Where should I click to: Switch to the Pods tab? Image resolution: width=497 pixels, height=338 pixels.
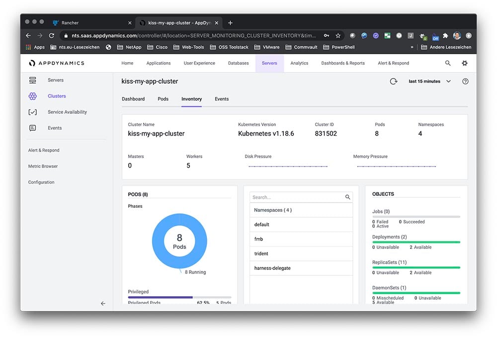pos(163,99)
